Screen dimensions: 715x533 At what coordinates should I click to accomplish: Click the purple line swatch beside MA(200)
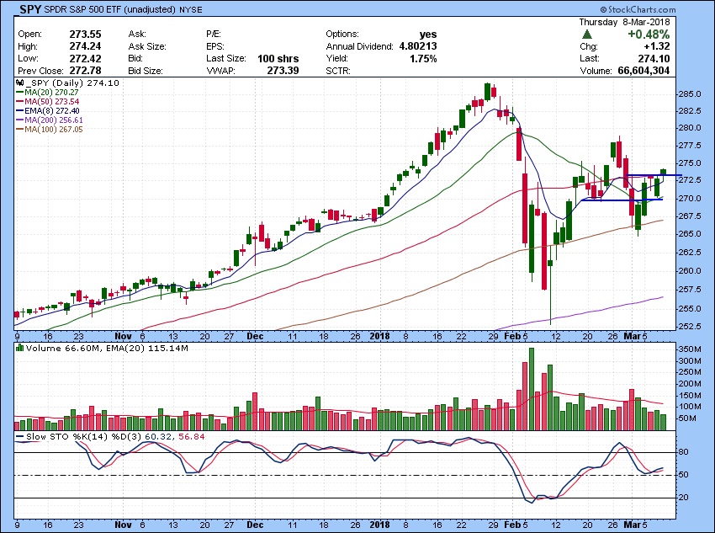click(20, 120)
